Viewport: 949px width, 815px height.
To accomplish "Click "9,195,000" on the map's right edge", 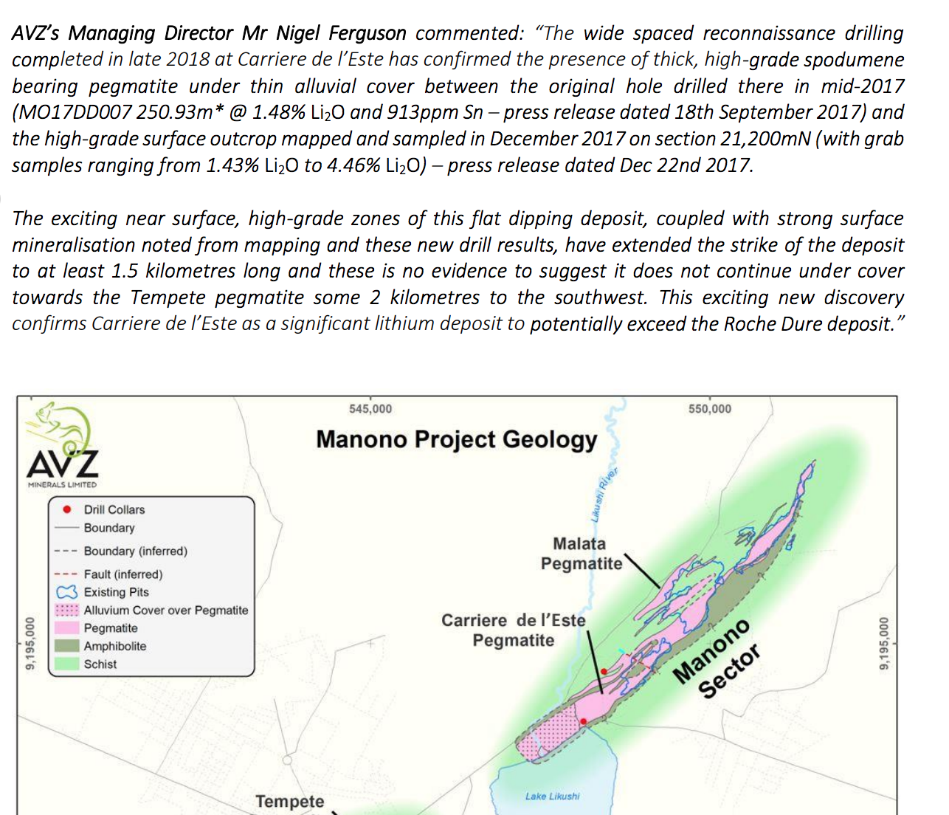I will 884,644.
